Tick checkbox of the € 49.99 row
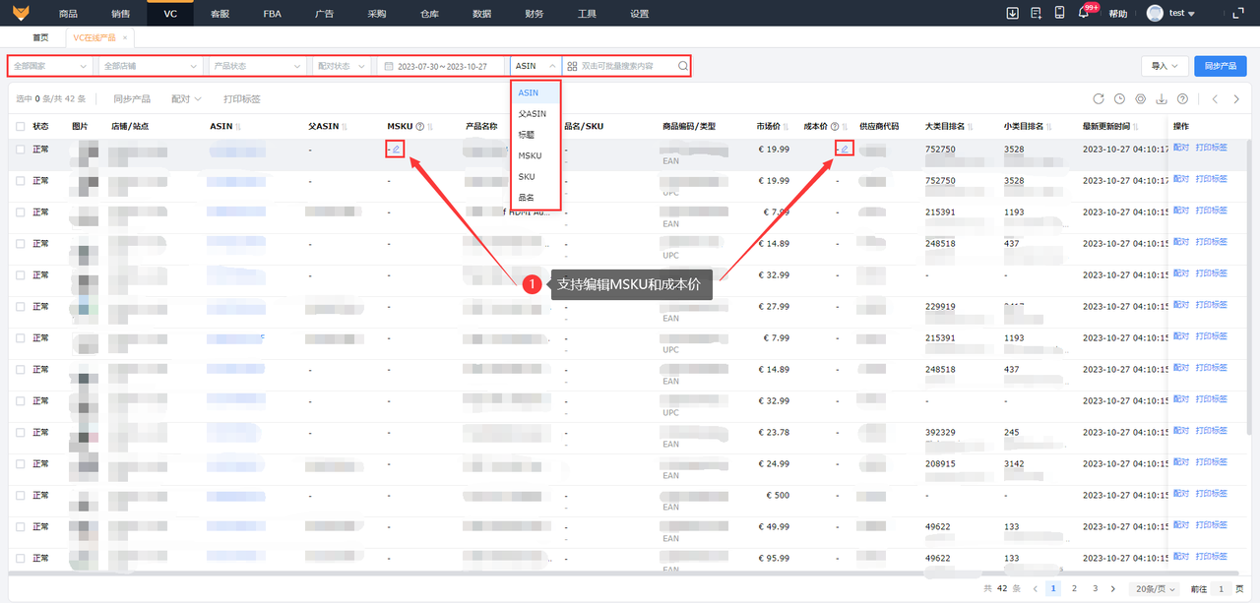The image size is (1260, 603). (x=20, y=526)
